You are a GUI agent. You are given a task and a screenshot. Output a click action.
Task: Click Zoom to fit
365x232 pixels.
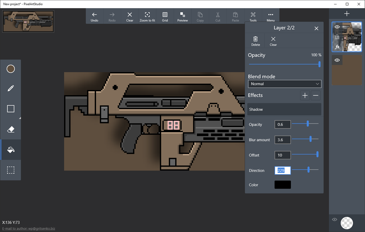pyautogui.click(x=147, y=16)
